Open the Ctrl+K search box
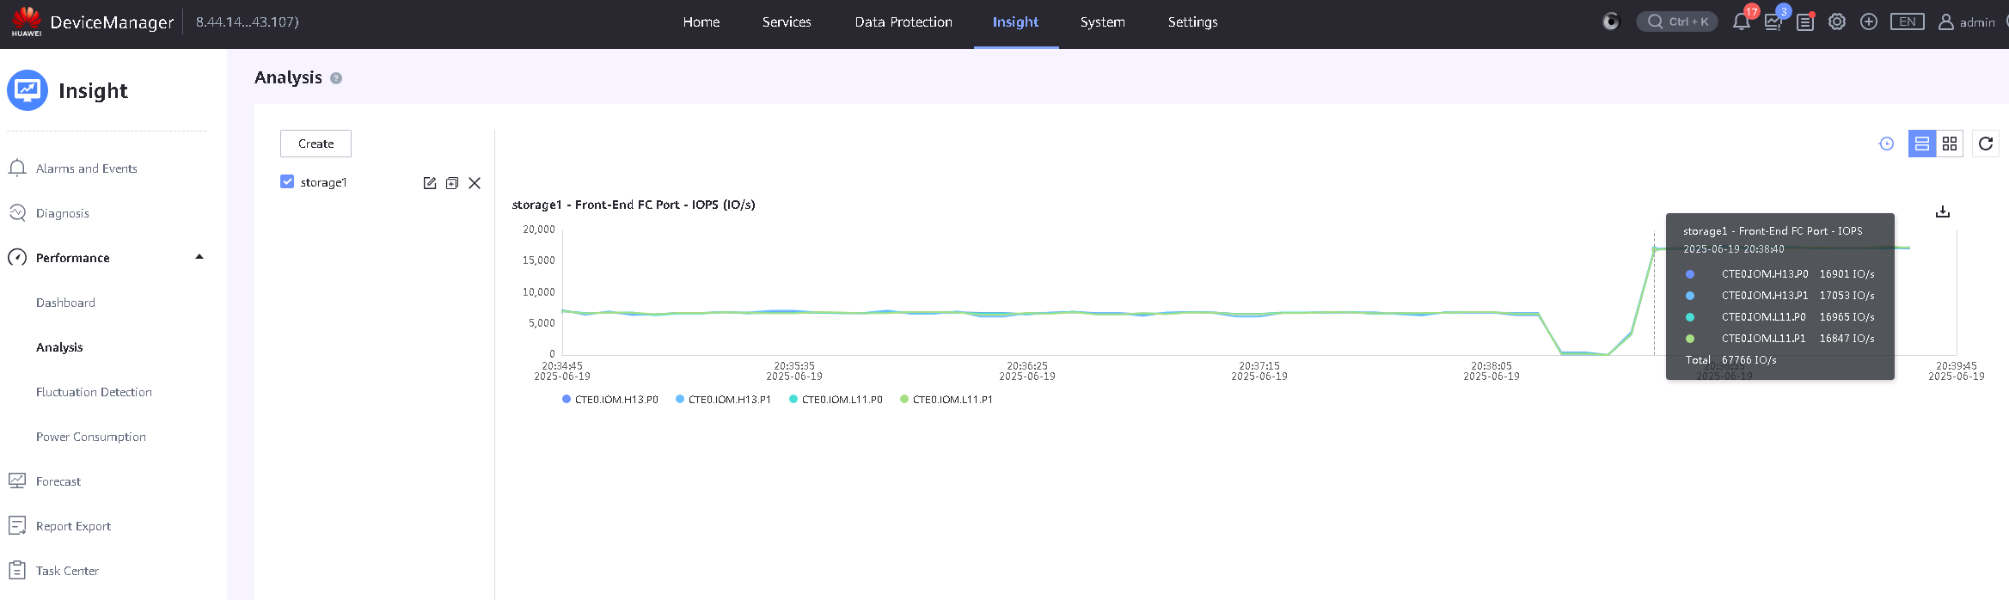This screenshot has height=600, width=2009. (x=1677, y=21)
